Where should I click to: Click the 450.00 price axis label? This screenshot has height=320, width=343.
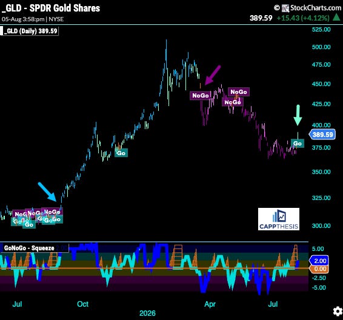click(x=321, y=84)
